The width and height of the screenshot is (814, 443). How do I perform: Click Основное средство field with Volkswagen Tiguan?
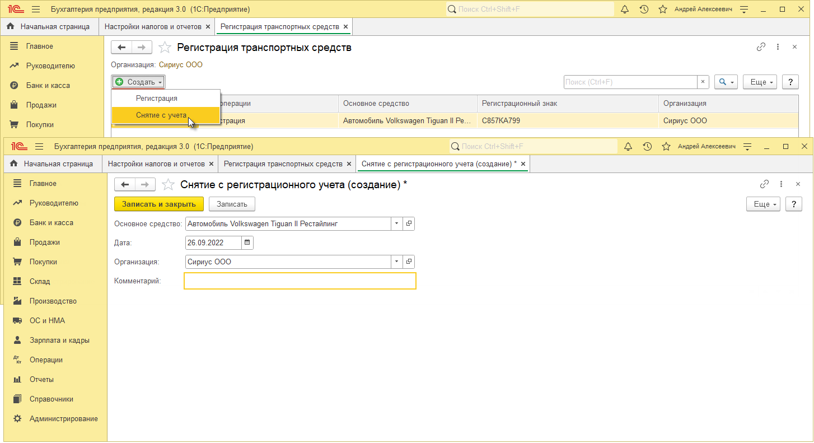288,223
